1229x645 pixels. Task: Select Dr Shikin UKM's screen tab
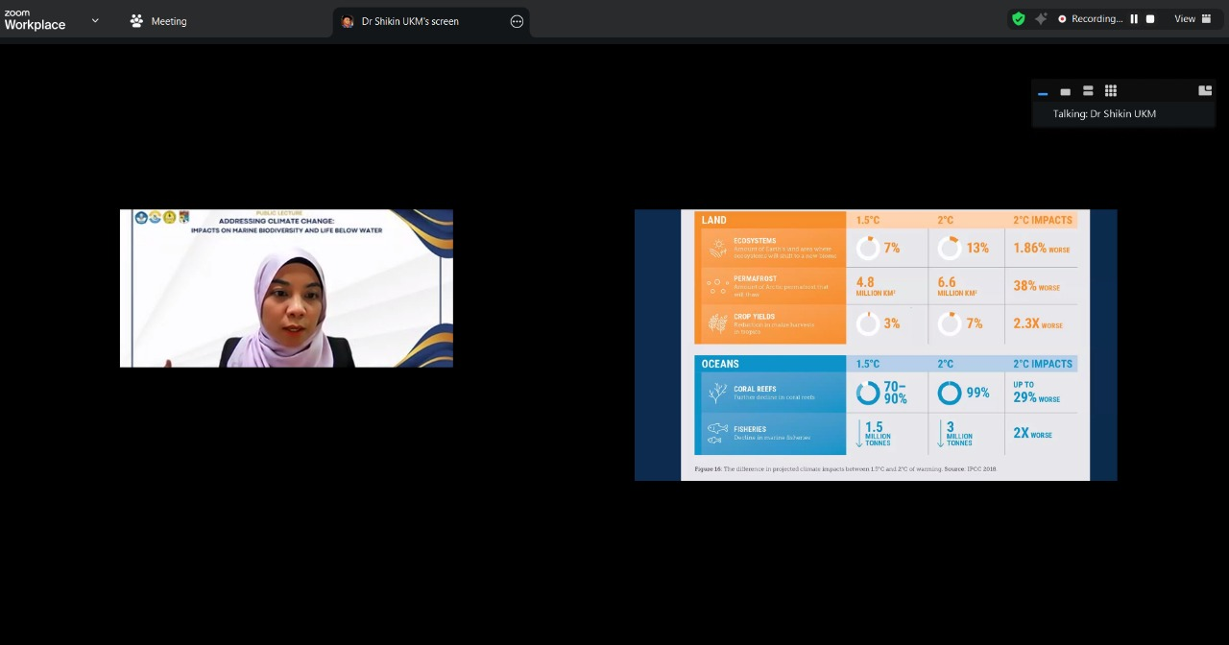pyautogui.click(x=410, y=21)
